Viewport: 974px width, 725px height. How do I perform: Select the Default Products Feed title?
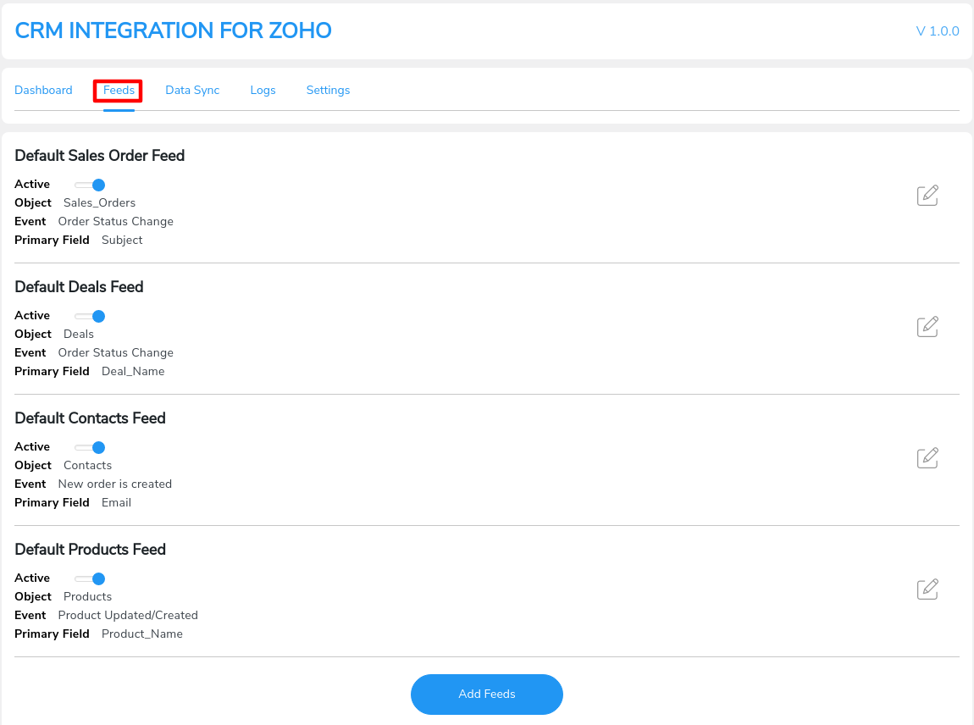(90, 549)
